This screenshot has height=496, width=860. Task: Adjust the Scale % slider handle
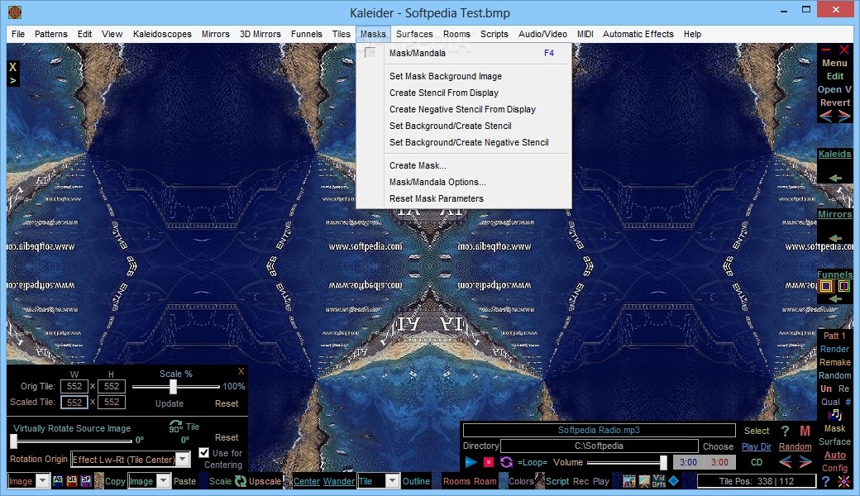click(174, 387)
